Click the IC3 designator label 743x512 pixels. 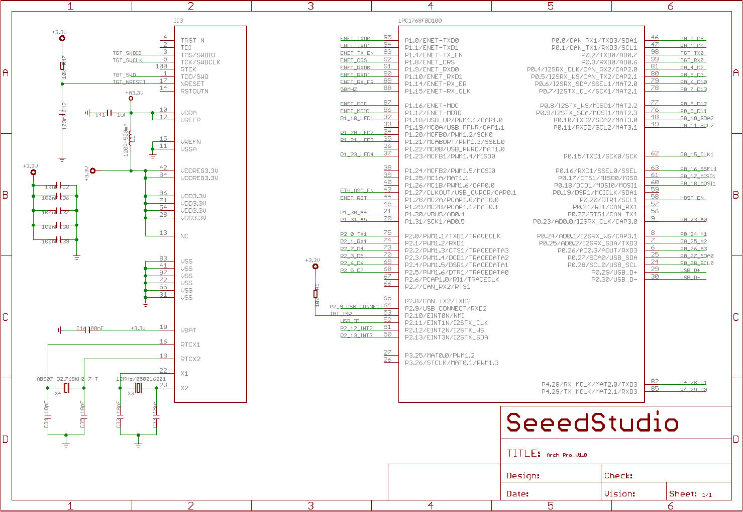(x=178, y=21)
